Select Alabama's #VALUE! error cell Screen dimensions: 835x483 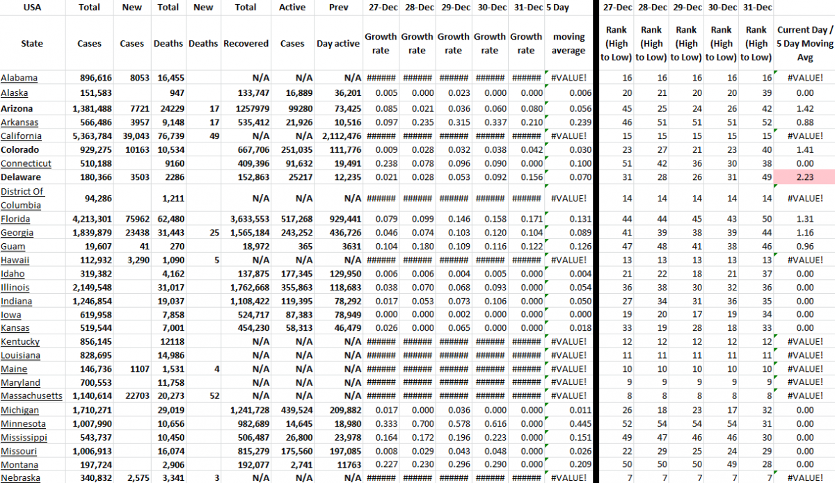568,77
